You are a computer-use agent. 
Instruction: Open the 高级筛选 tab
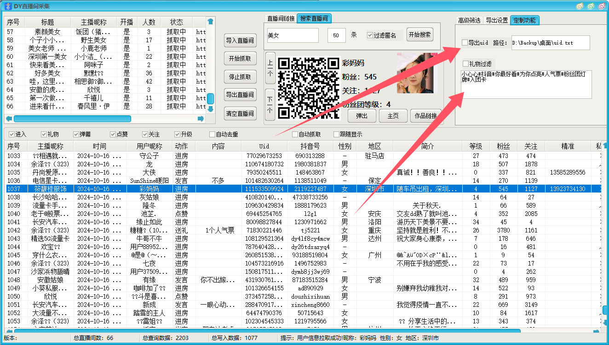(469, 21)
